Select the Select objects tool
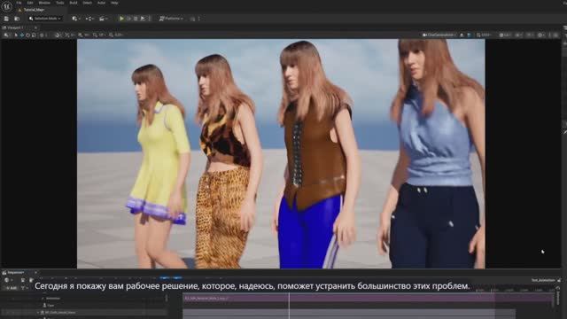The height and width of the screenshot is (319, 567). coord(16,35)
